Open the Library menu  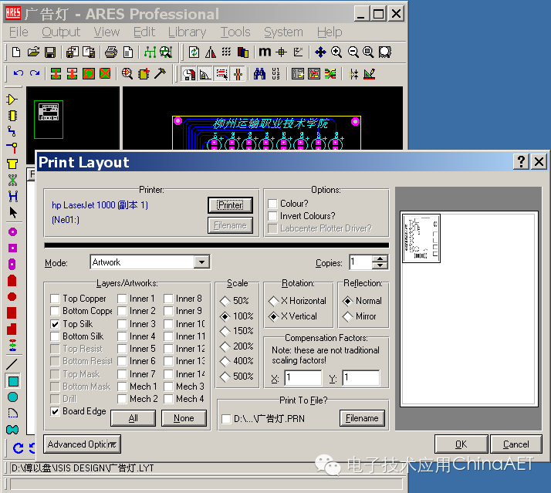(187, 32)
